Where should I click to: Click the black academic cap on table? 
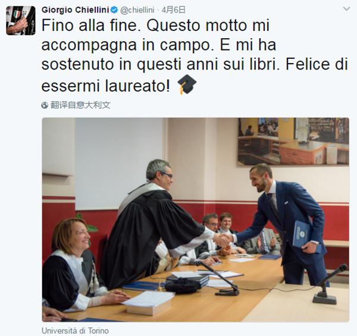(x=183, y=285)
